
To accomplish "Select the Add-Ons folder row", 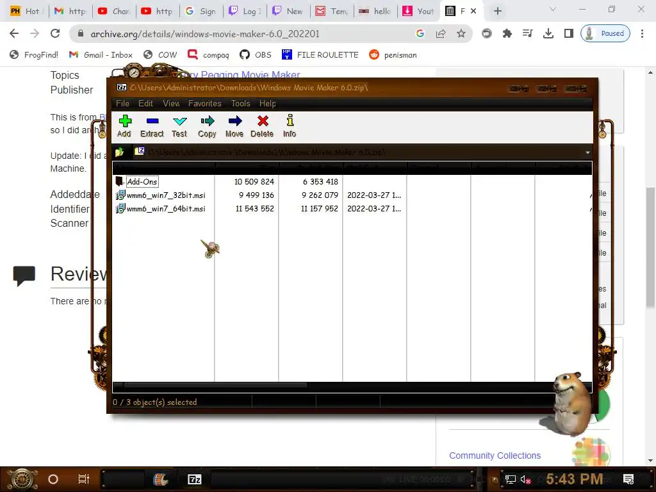I will point(142,181).
